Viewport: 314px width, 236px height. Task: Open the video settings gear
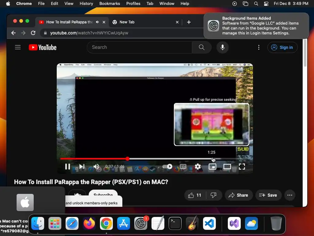[198, 167]
